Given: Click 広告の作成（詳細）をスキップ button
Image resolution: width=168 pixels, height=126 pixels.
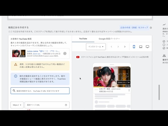Looking at the screenshot, I should pos(134,28).
